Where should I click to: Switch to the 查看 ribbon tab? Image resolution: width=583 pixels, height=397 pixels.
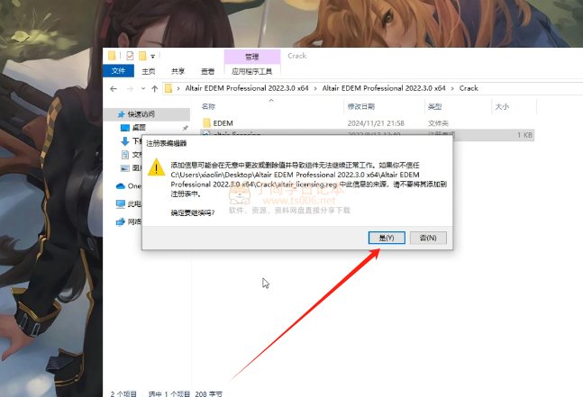point(207,71)
